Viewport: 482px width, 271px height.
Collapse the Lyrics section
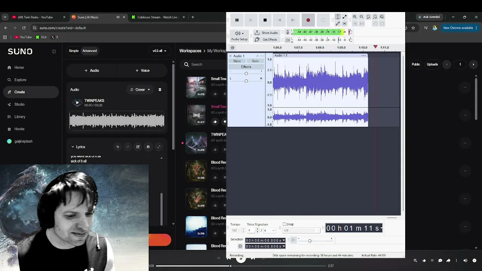pyautogui.click(x=73, y=147)
